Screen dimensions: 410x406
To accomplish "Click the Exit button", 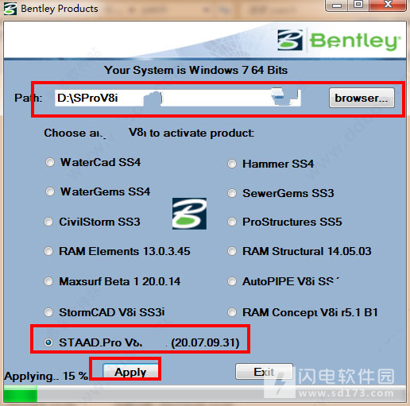I will tap(264, 372).
